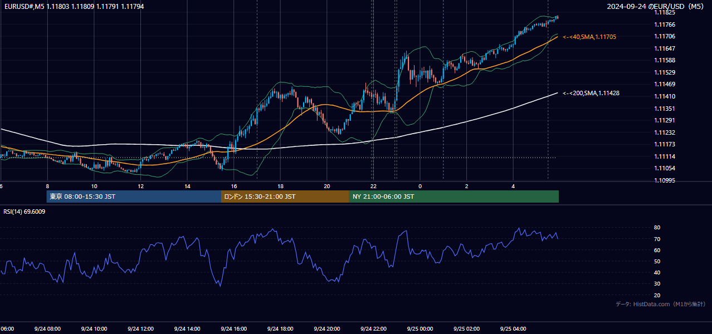Click the time label 9/25 04:00
This screenshot has height=334, width=712.
(x=514, y=329)
